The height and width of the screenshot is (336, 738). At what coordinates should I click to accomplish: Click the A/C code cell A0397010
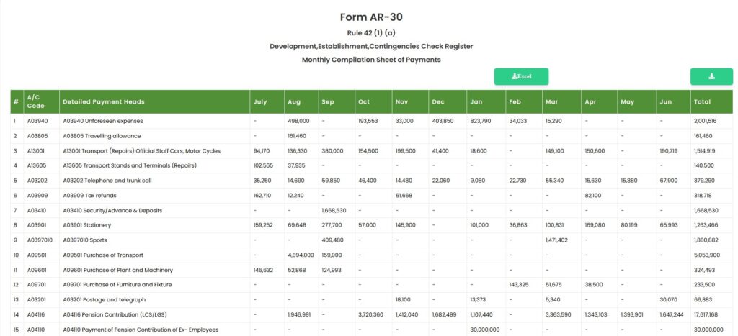(x=40, y=240)
